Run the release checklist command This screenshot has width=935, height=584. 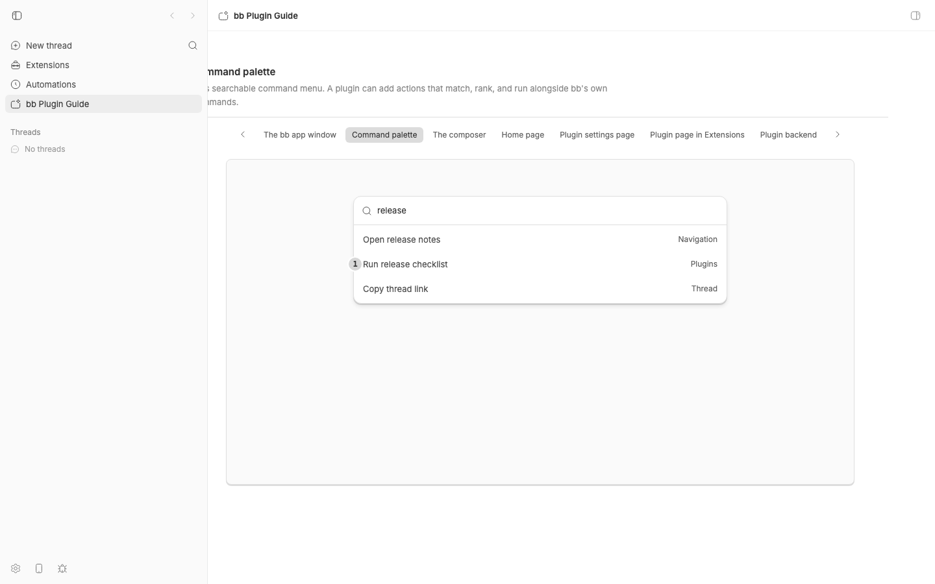[x=540, y=264]
